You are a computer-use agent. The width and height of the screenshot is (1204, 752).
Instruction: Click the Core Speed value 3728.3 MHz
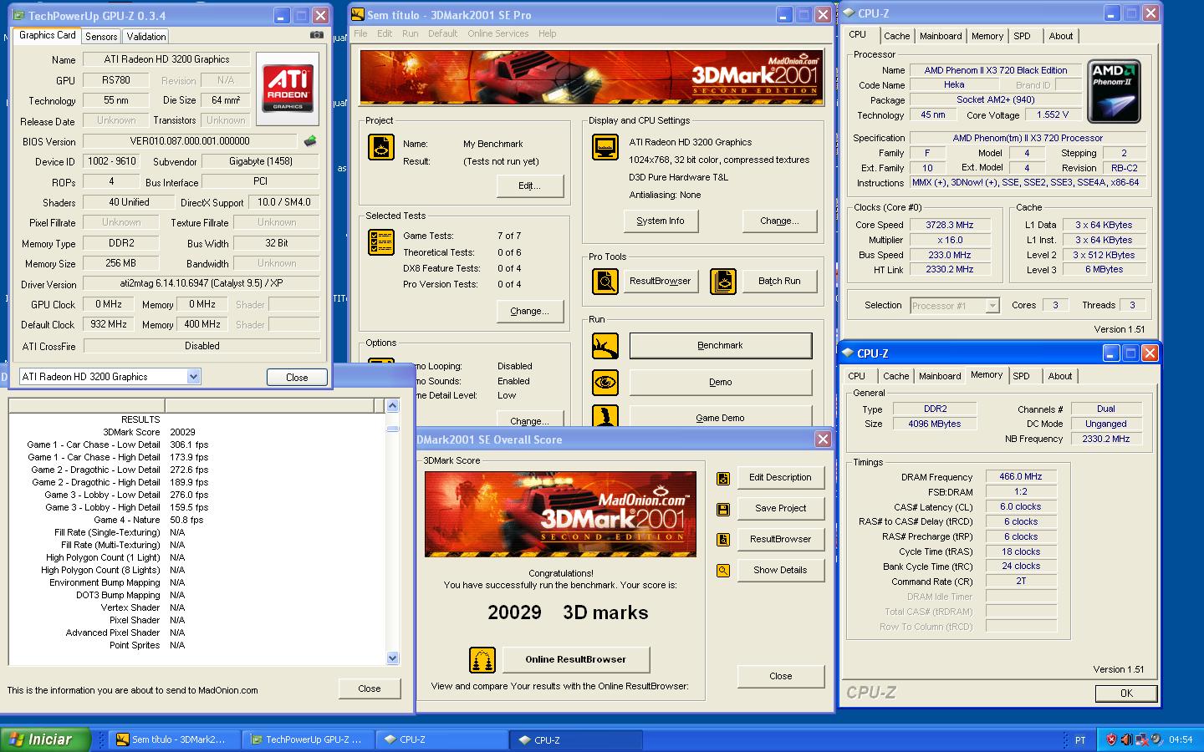(949, 225)
